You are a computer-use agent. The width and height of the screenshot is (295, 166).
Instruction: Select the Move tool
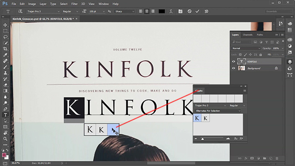click(x=5, y=25)
